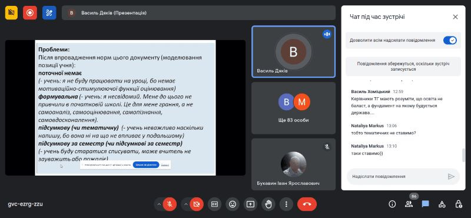471x218 pixels.
Task: Click the yellow slides-off extension icon
Action: [x=11, y=12]
